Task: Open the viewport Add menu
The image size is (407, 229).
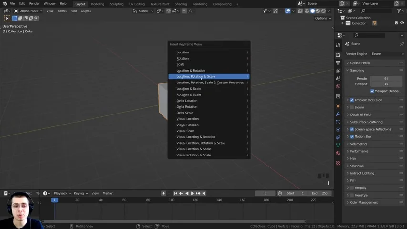Action: (74, 11)
